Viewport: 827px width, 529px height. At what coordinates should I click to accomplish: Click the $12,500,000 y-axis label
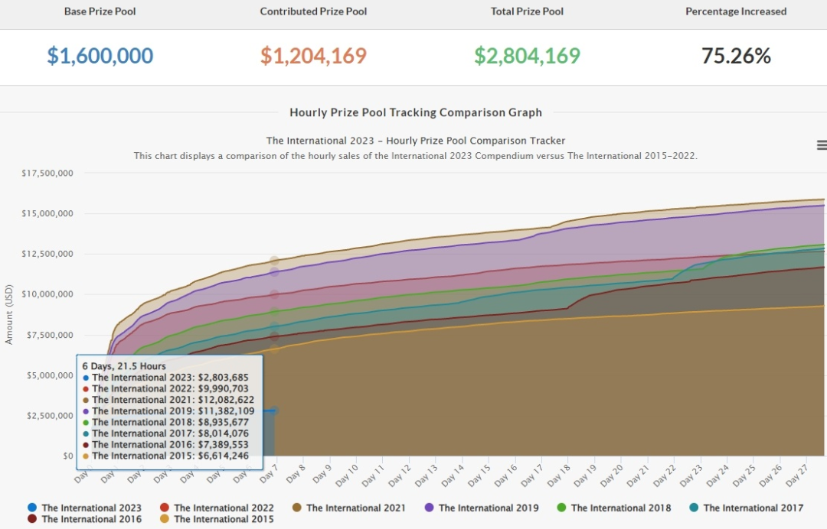(47, 254)
